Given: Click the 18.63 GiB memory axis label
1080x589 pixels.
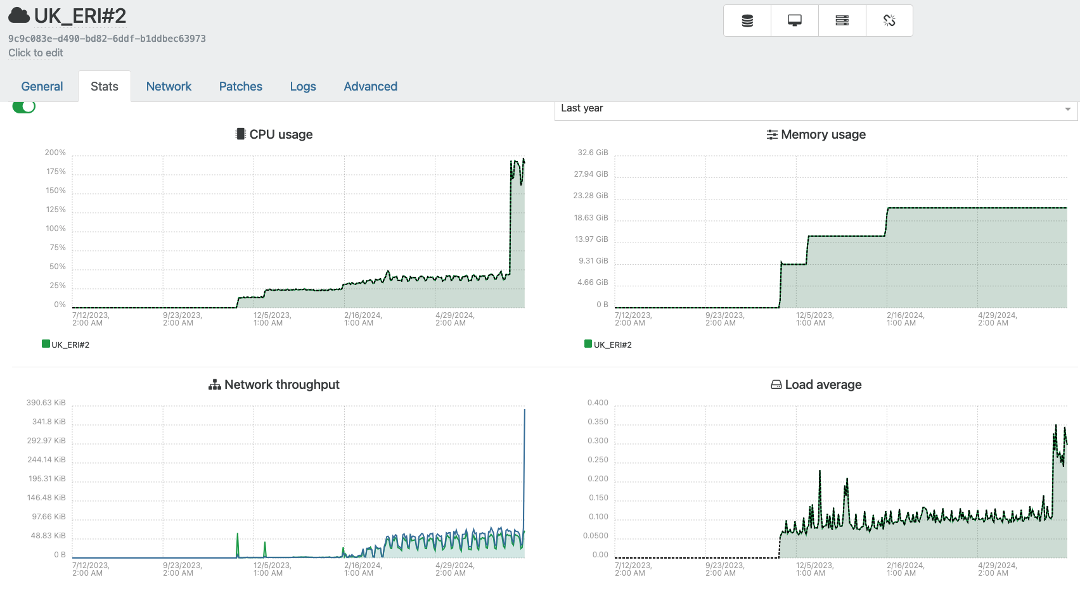Looking at the screenshot, I should pos(591,218).
